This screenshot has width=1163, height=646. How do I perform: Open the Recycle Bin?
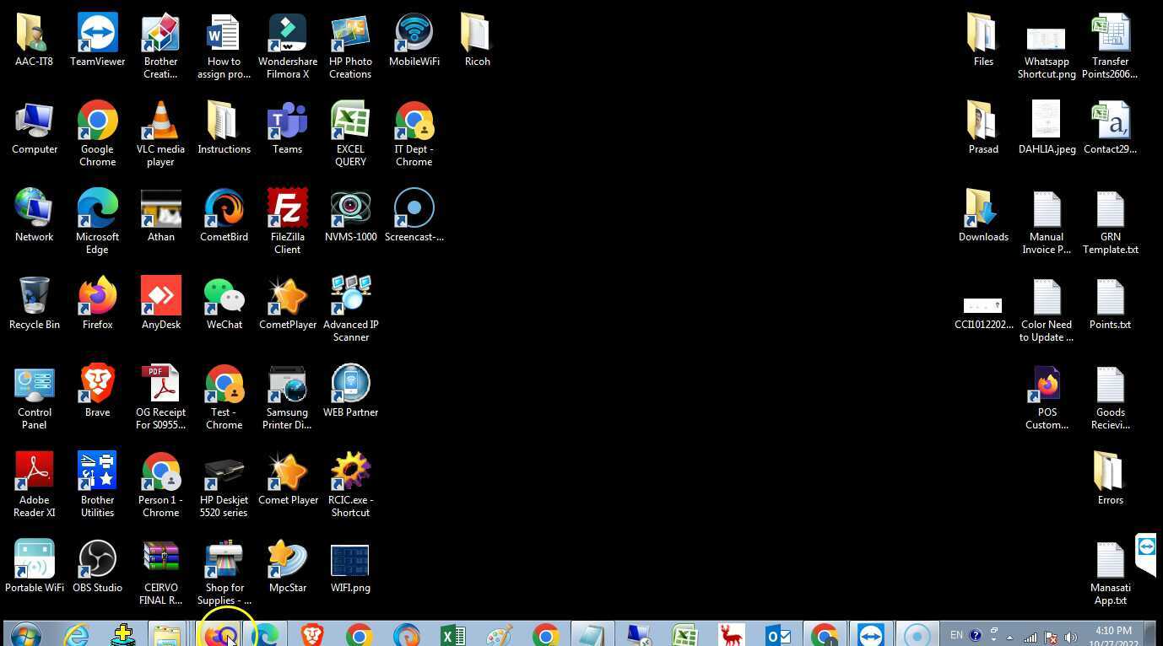[x=34, y=297]
